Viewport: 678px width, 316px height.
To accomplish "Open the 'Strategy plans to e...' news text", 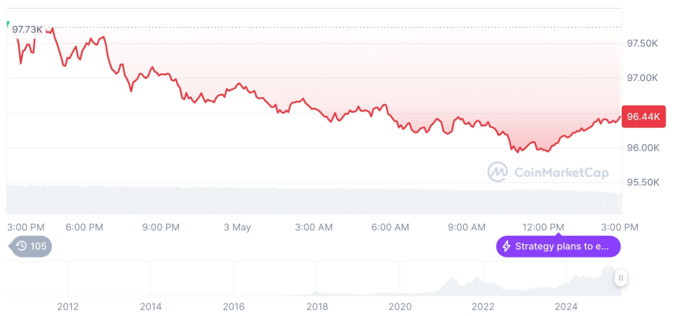I will (562, 247).
